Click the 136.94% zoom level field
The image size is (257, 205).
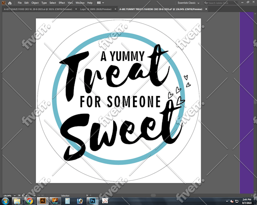tap(8, 196)
